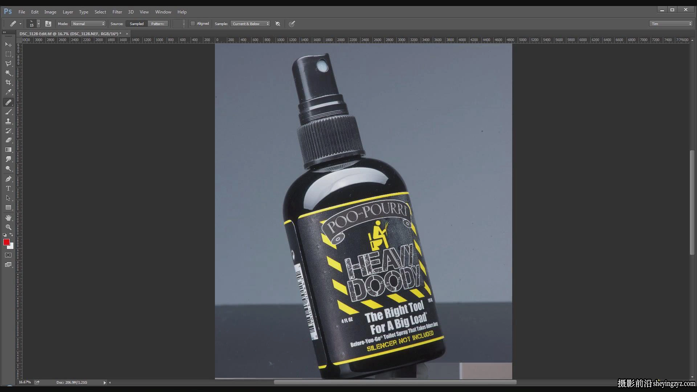
Task: Open the Type menu
Action: pyautogui.click(x=84, y=12)
